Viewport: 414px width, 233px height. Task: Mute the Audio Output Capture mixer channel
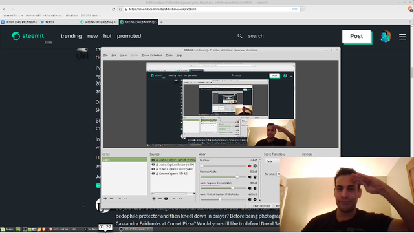point(249,199)
